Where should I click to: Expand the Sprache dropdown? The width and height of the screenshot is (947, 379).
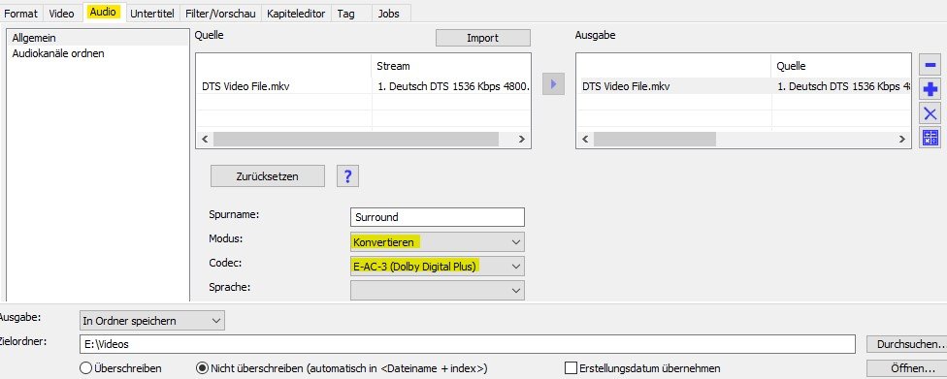tap(438, 290)
